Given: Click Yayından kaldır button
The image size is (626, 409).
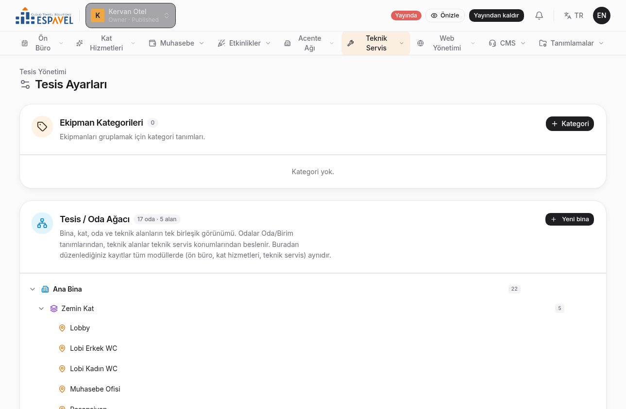Looking at the screenshot, I should coord(496,16).
